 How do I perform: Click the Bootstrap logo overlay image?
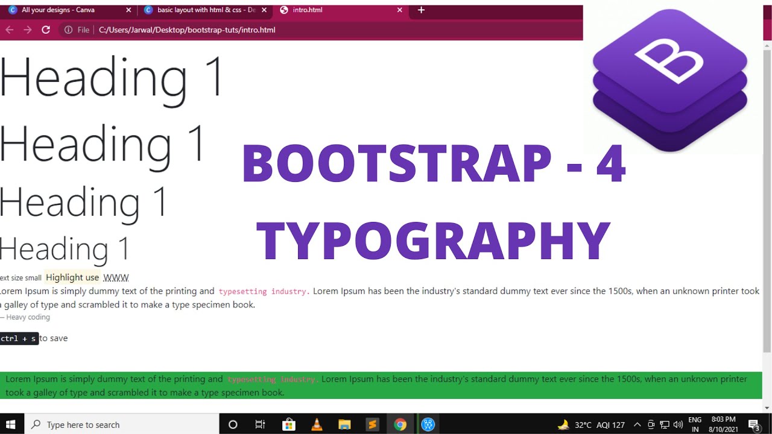pyautogui.click(x=670, y=80)
